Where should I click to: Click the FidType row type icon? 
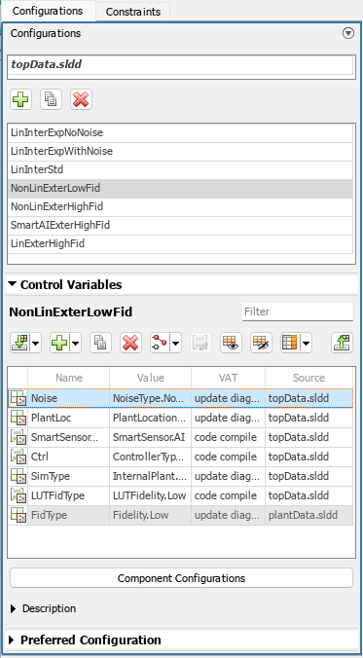[18, 515]
